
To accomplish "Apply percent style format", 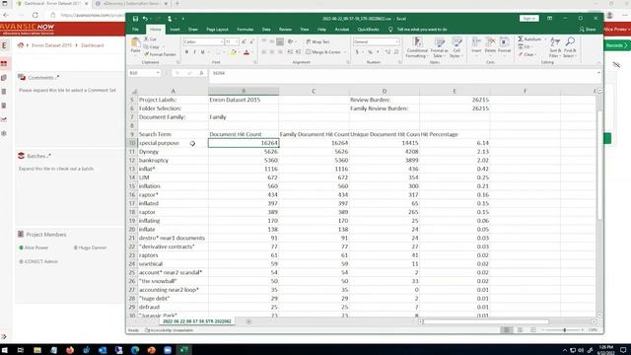I will (370, 52).
